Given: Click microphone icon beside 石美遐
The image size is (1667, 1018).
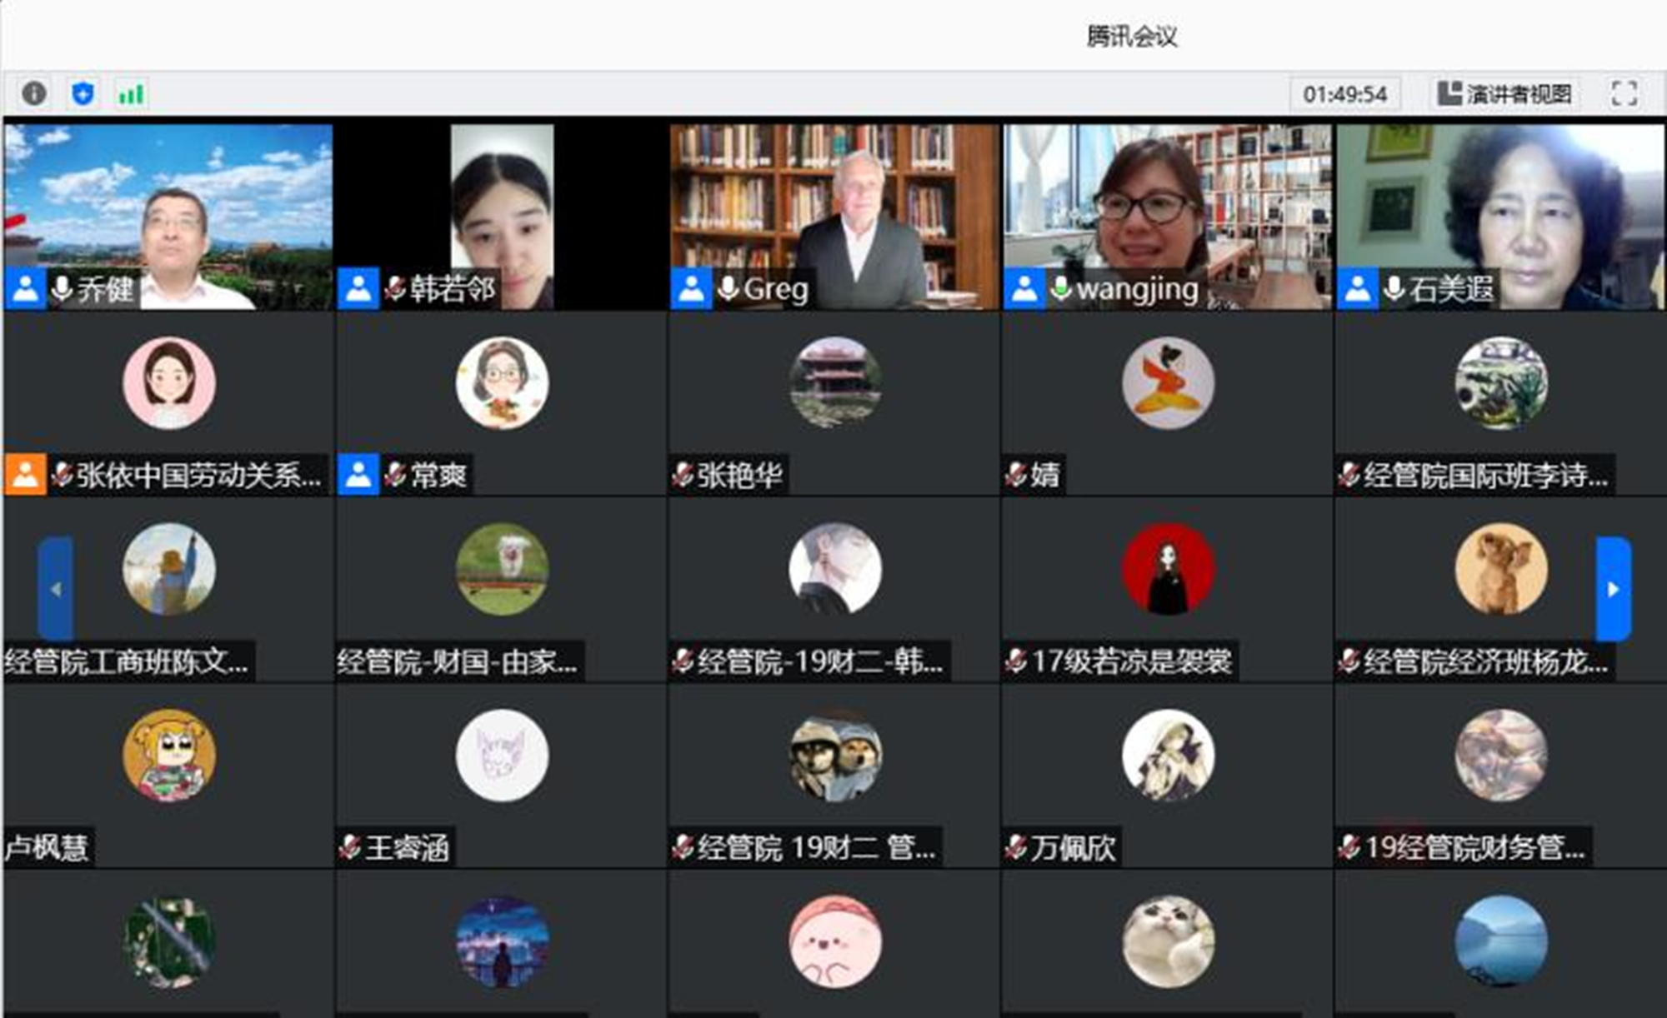Looking at the screenshot, I should click(1394, 288).
